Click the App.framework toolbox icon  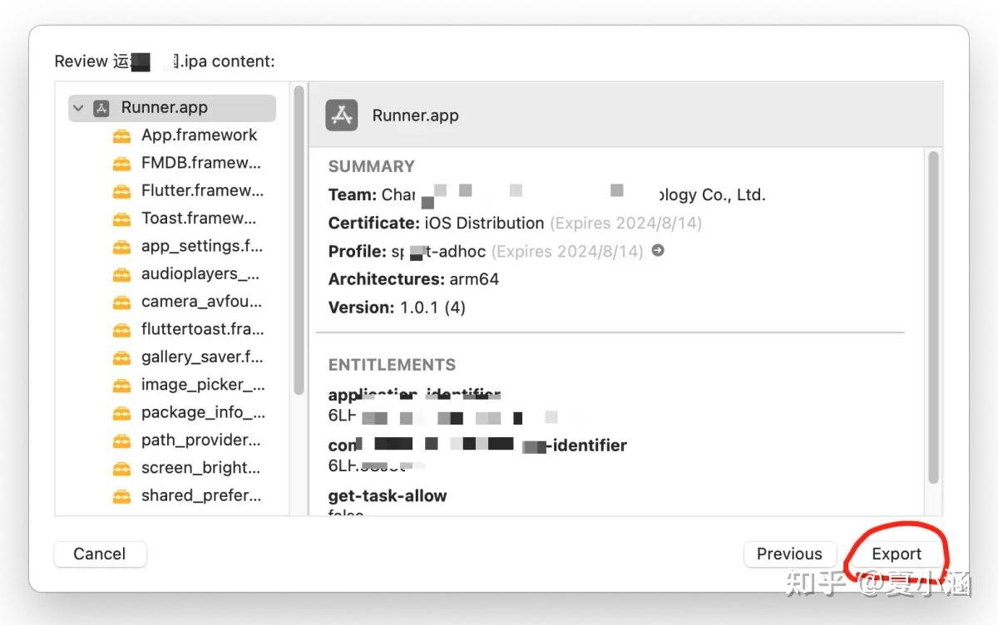122,135
